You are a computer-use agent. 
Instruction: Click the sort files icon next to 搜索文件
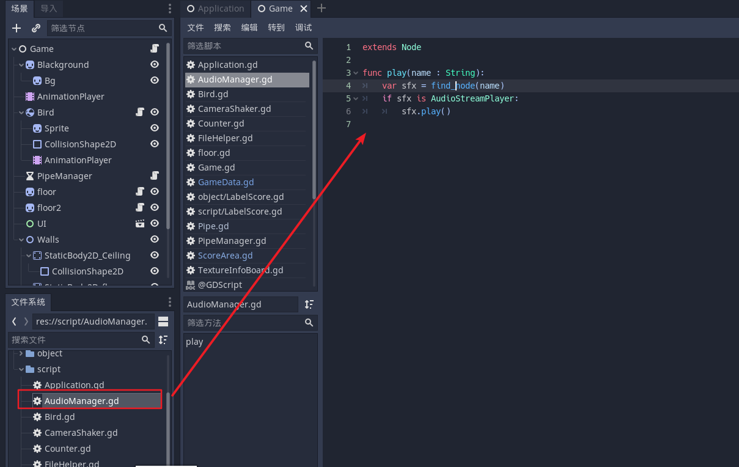(x=163, y=340)
